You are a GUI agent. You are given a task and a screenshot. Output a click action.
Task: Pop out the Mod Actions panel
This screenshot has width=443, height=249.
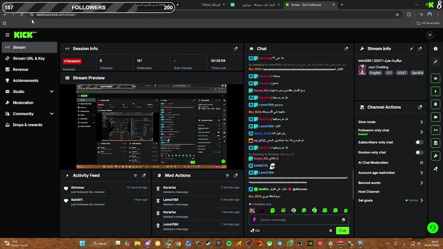coord(236,175)
